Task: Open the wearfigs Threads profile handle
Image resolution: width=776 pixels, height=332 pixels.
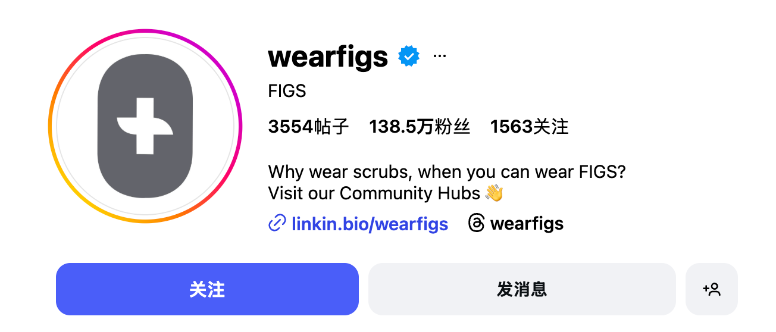Action: [527, 224]
